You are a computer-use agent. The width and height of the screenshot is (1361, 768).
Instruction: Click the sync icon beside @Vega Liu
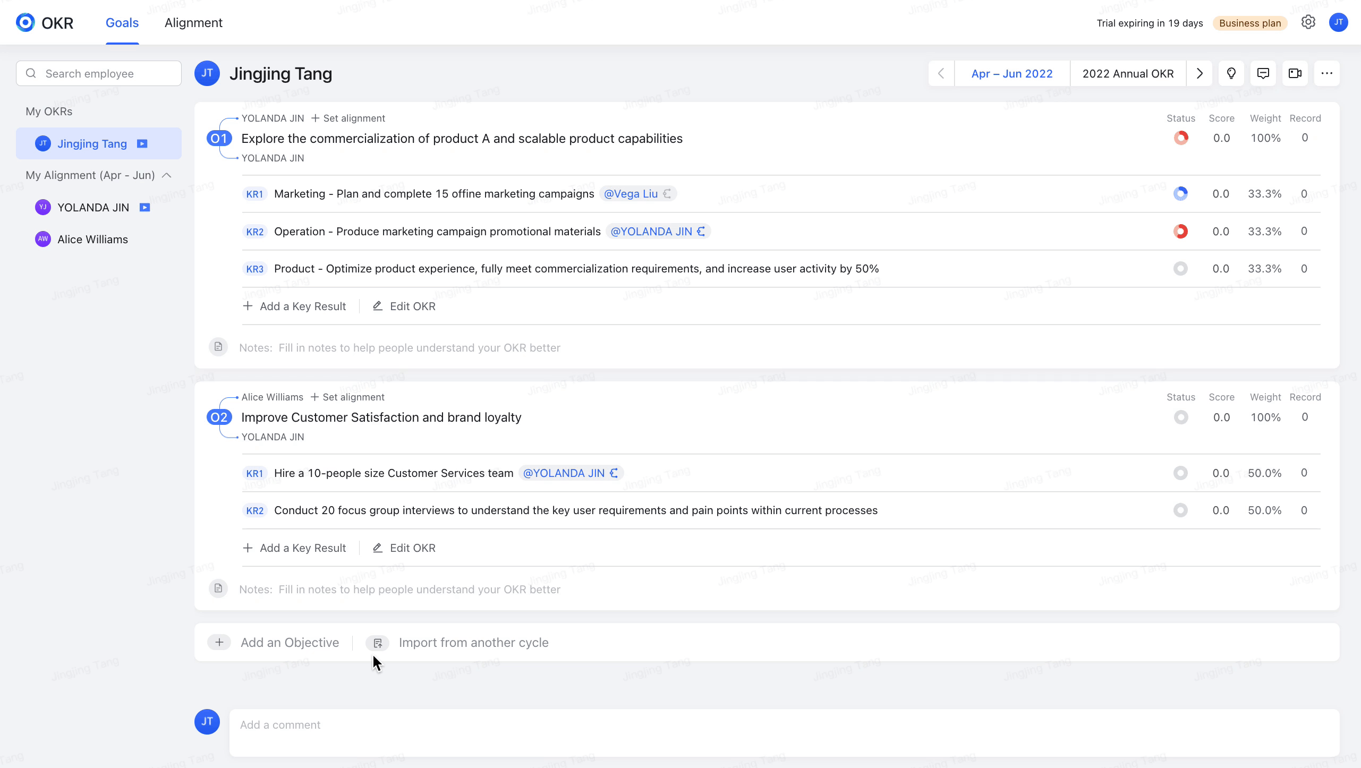point(667,194)
